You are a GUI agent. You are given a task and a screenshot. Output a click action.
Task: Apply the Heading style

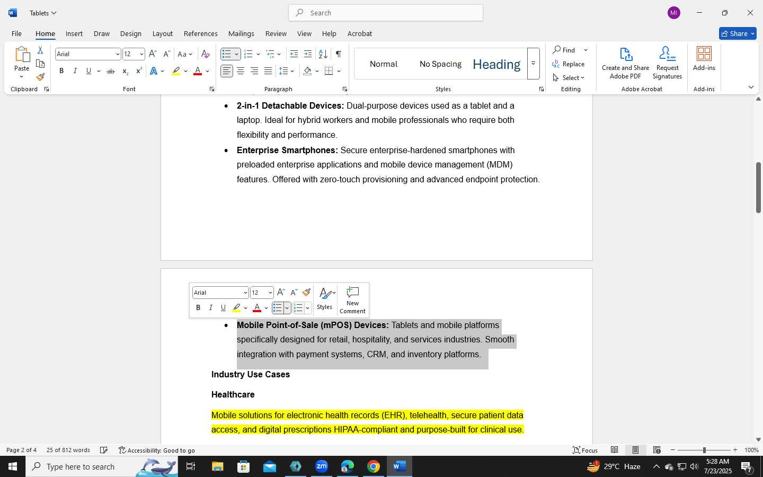pyautogui.click(x=496, y=64)
